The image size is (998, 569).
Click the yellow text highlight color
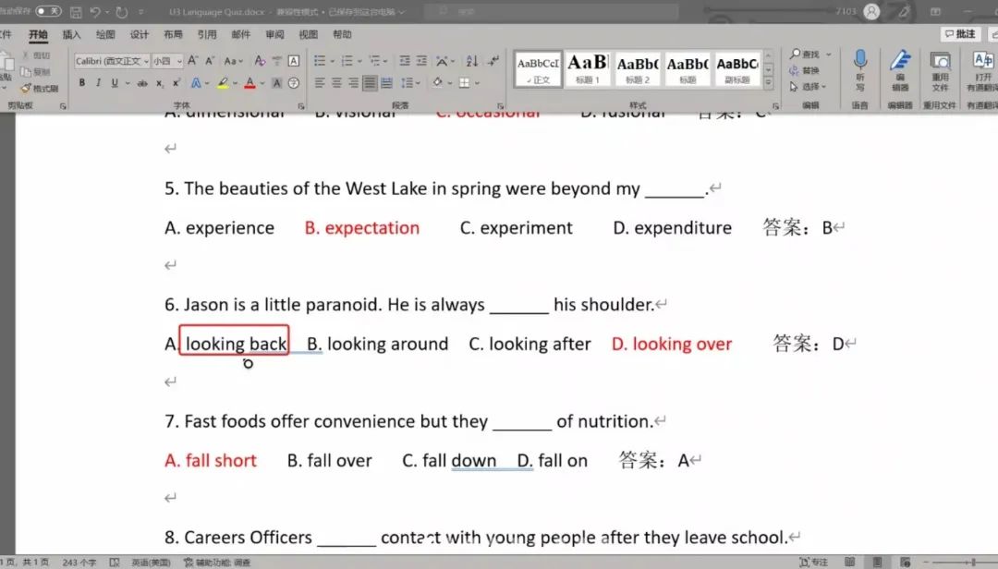223,83
